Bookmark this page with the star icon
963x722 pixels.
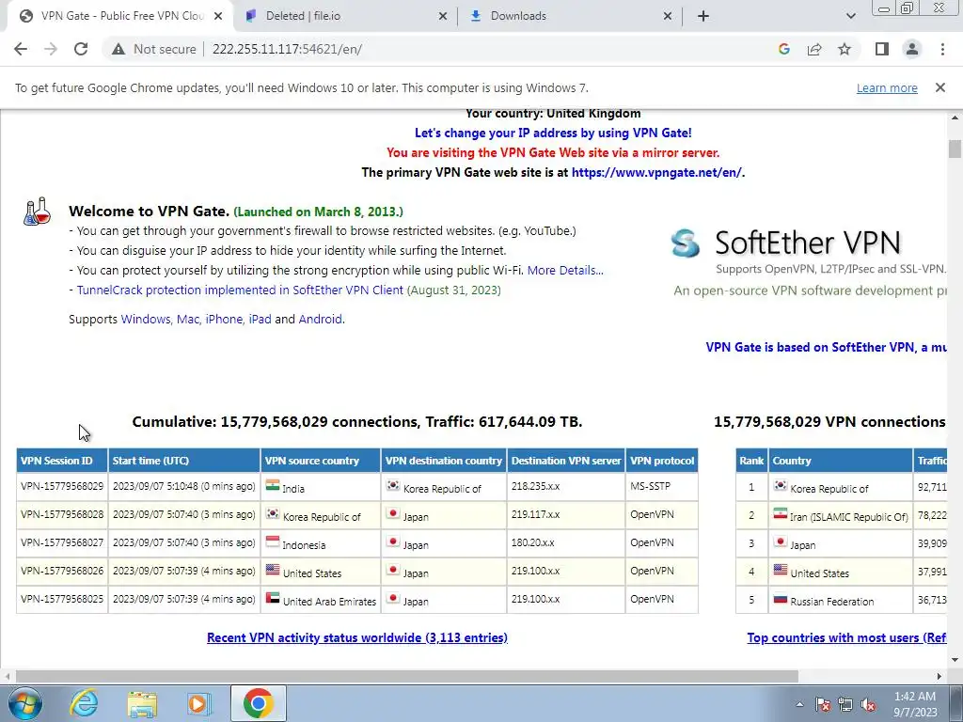point(845,49)
